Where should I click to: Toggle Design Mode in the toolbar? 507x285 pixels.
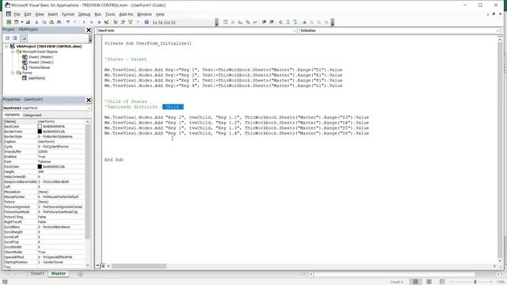pos(106,22)
